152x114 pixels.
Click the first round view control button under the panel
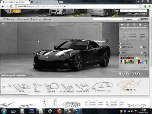tap(120, 74)
